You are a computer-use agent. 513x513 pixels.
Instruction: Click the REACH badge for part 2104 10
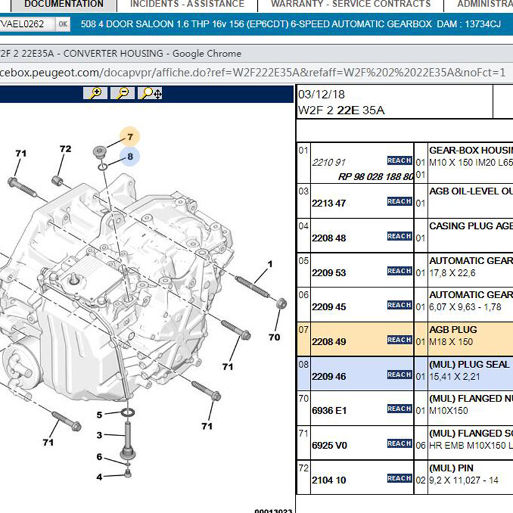pos(399,478)
